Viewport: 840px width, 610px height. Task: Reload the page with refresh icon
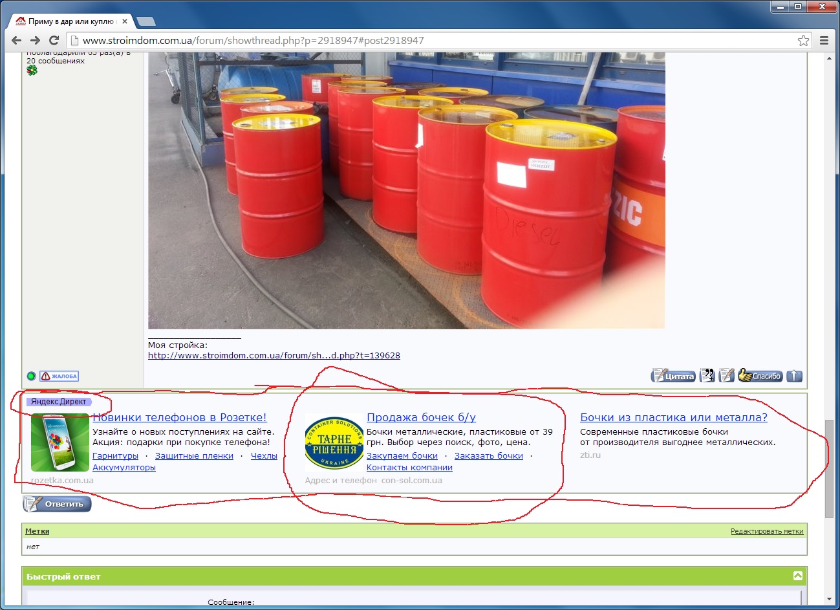coord(54,40)
